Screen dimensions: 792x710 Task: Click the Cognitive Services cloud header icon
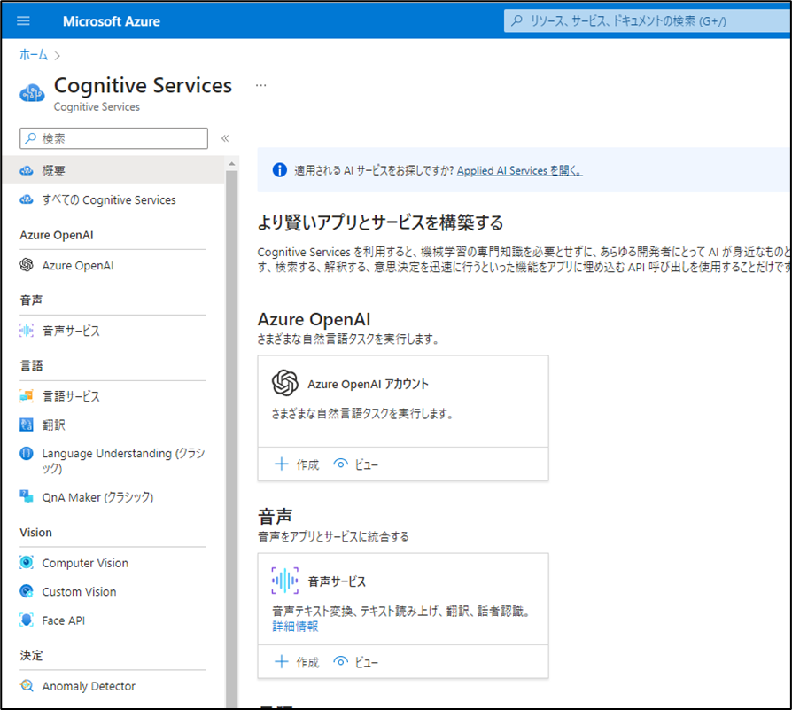tap(32, 93)
